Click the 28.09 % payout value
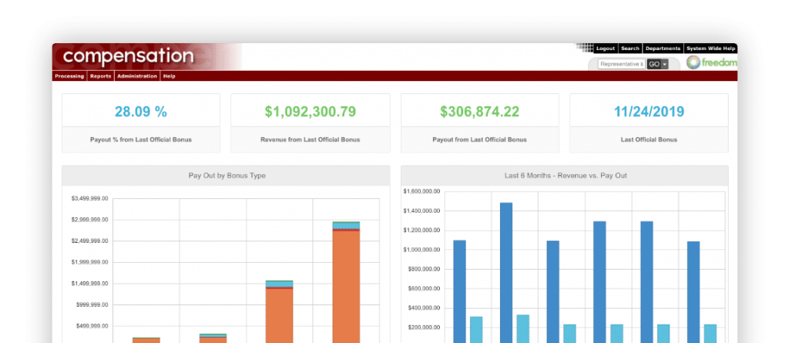 coord(141,111)
